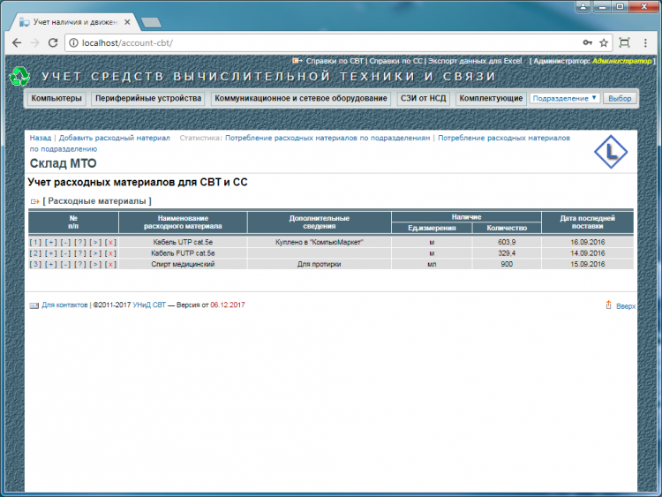Image resolution: width=662 pixels, height=497 pixels.
Task: Click the Назад link
Action: 40,138
